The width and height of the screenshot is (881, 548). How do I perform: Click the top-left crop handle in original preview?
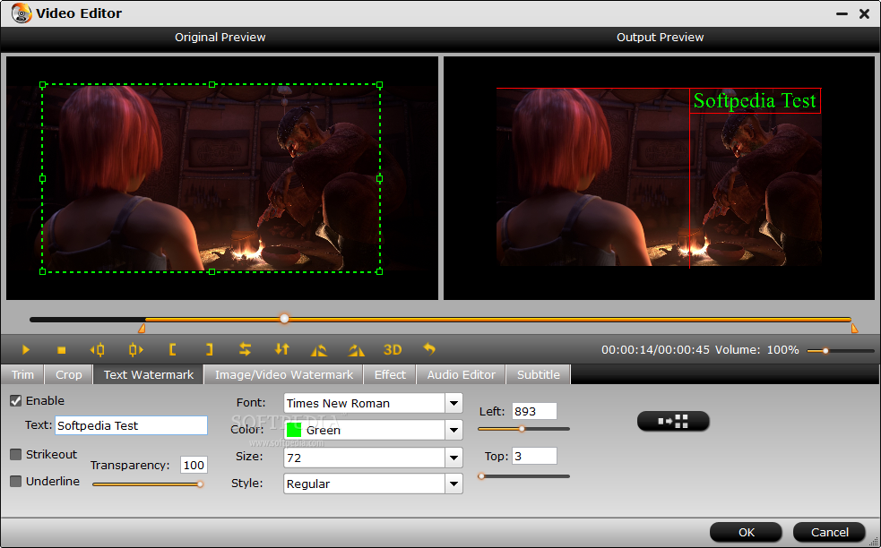pos(43,85)
